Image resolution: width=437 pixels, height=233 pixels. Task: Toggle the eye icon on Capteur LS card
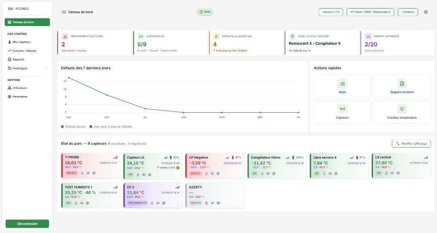[144, 175]
